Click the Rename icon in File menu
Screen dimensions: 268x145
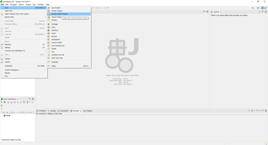pyautogui.click(x=2, y=45)
